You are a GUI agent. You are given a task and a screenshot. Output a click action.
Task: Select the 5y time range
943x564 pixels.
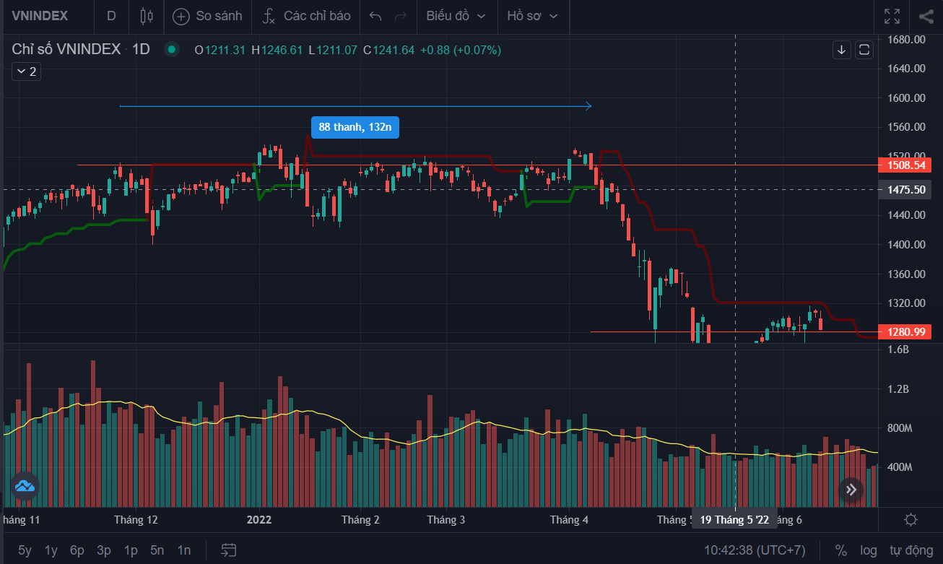click(25, 550)
